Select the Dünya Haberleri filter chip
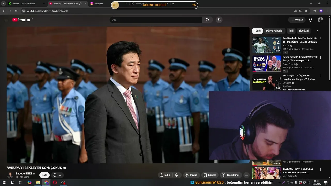This screenshot has width=331, height=186. pyautogui.click(x=275, y=31)
